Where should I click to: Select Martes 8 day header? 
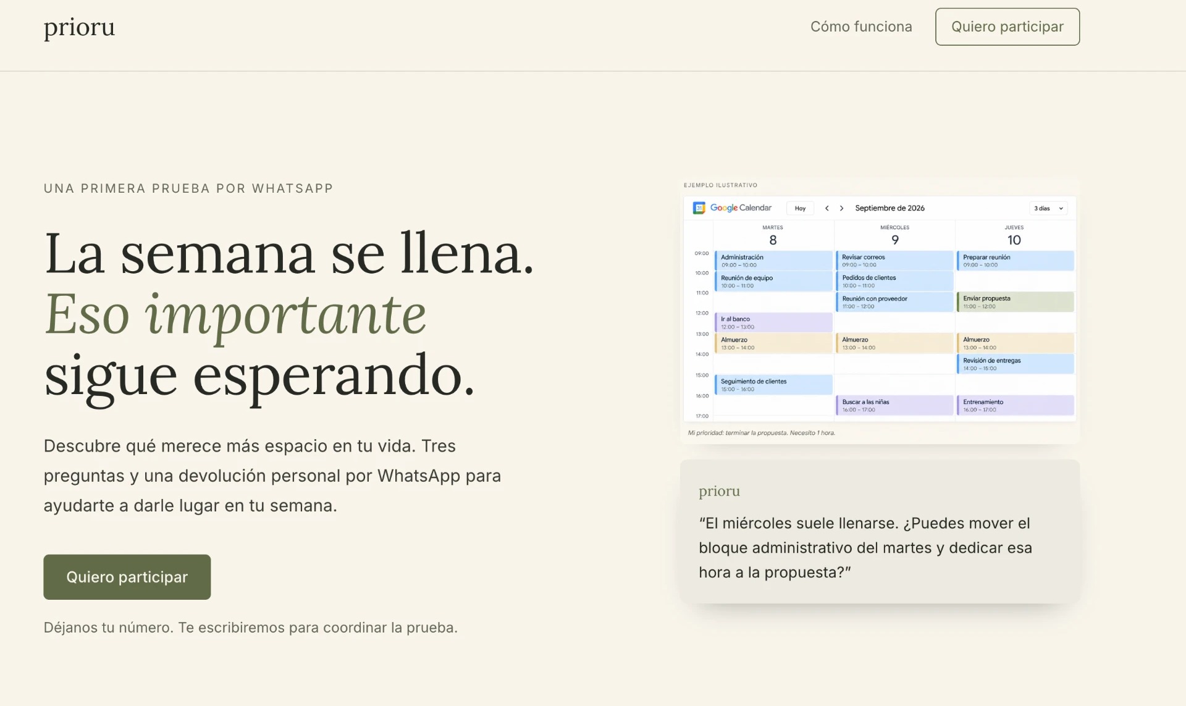coord(773,235)
